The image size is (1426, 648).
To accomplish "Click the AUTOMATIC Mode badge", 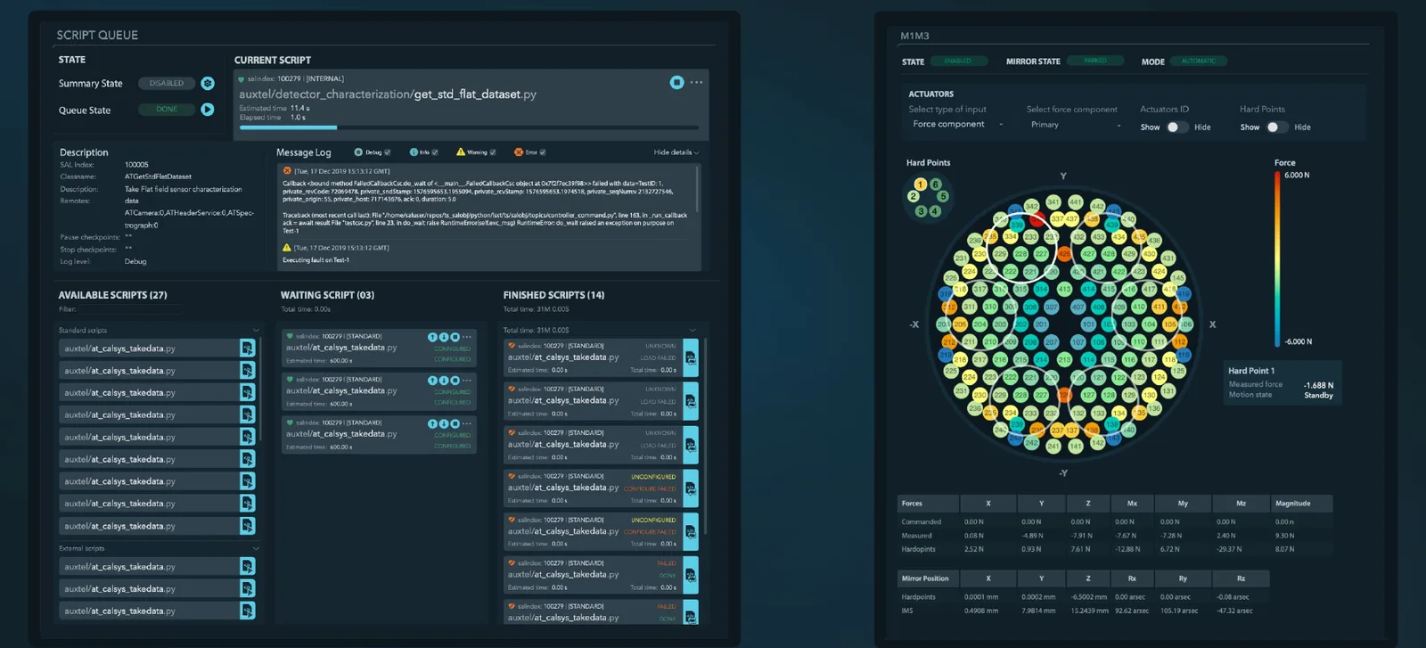I will point(1198,61).
